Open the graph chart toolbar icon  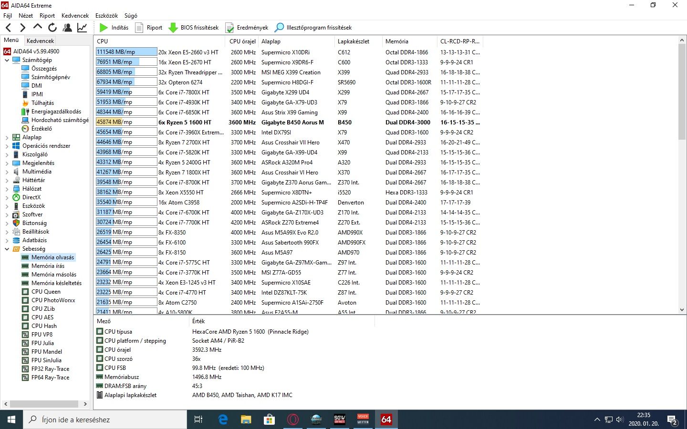coord(82,28)
